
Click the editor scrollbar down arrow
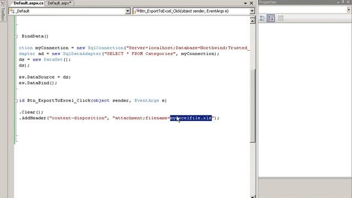click(x=252, y=197)
